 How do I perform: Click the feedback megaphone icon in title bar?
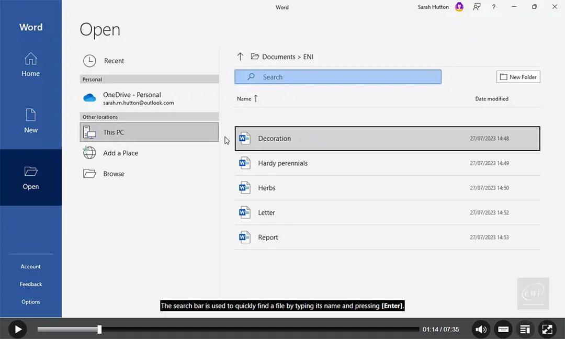tap(477, 7)
